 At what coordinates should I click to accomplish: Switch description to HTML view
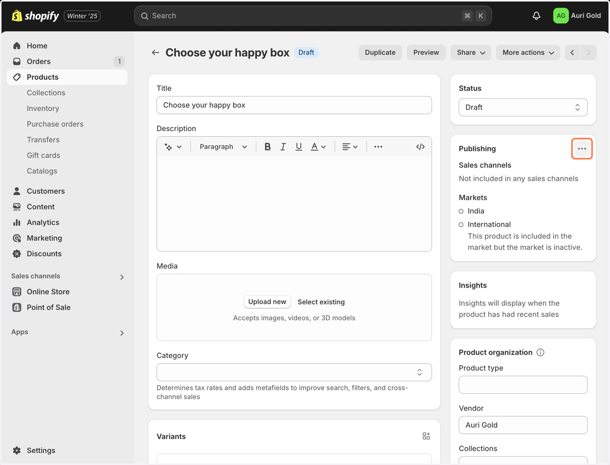pyautogui.click(x=420, y=147)
